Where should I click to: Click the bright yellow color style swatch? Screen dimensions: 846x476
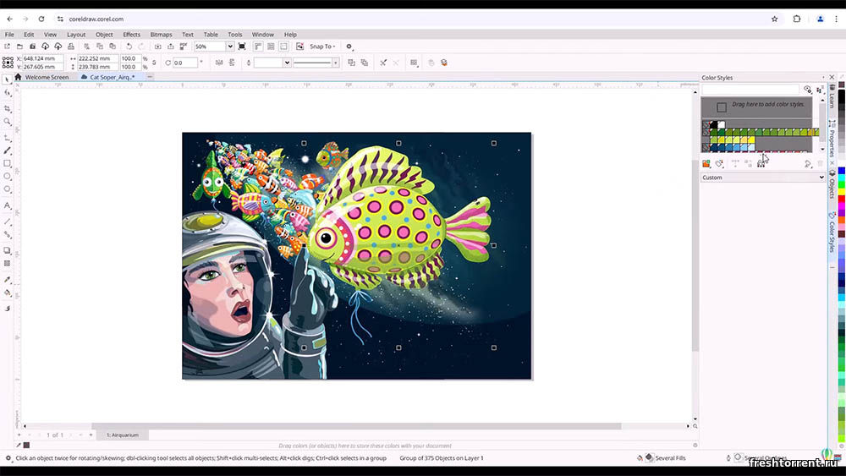coord(751,140)
